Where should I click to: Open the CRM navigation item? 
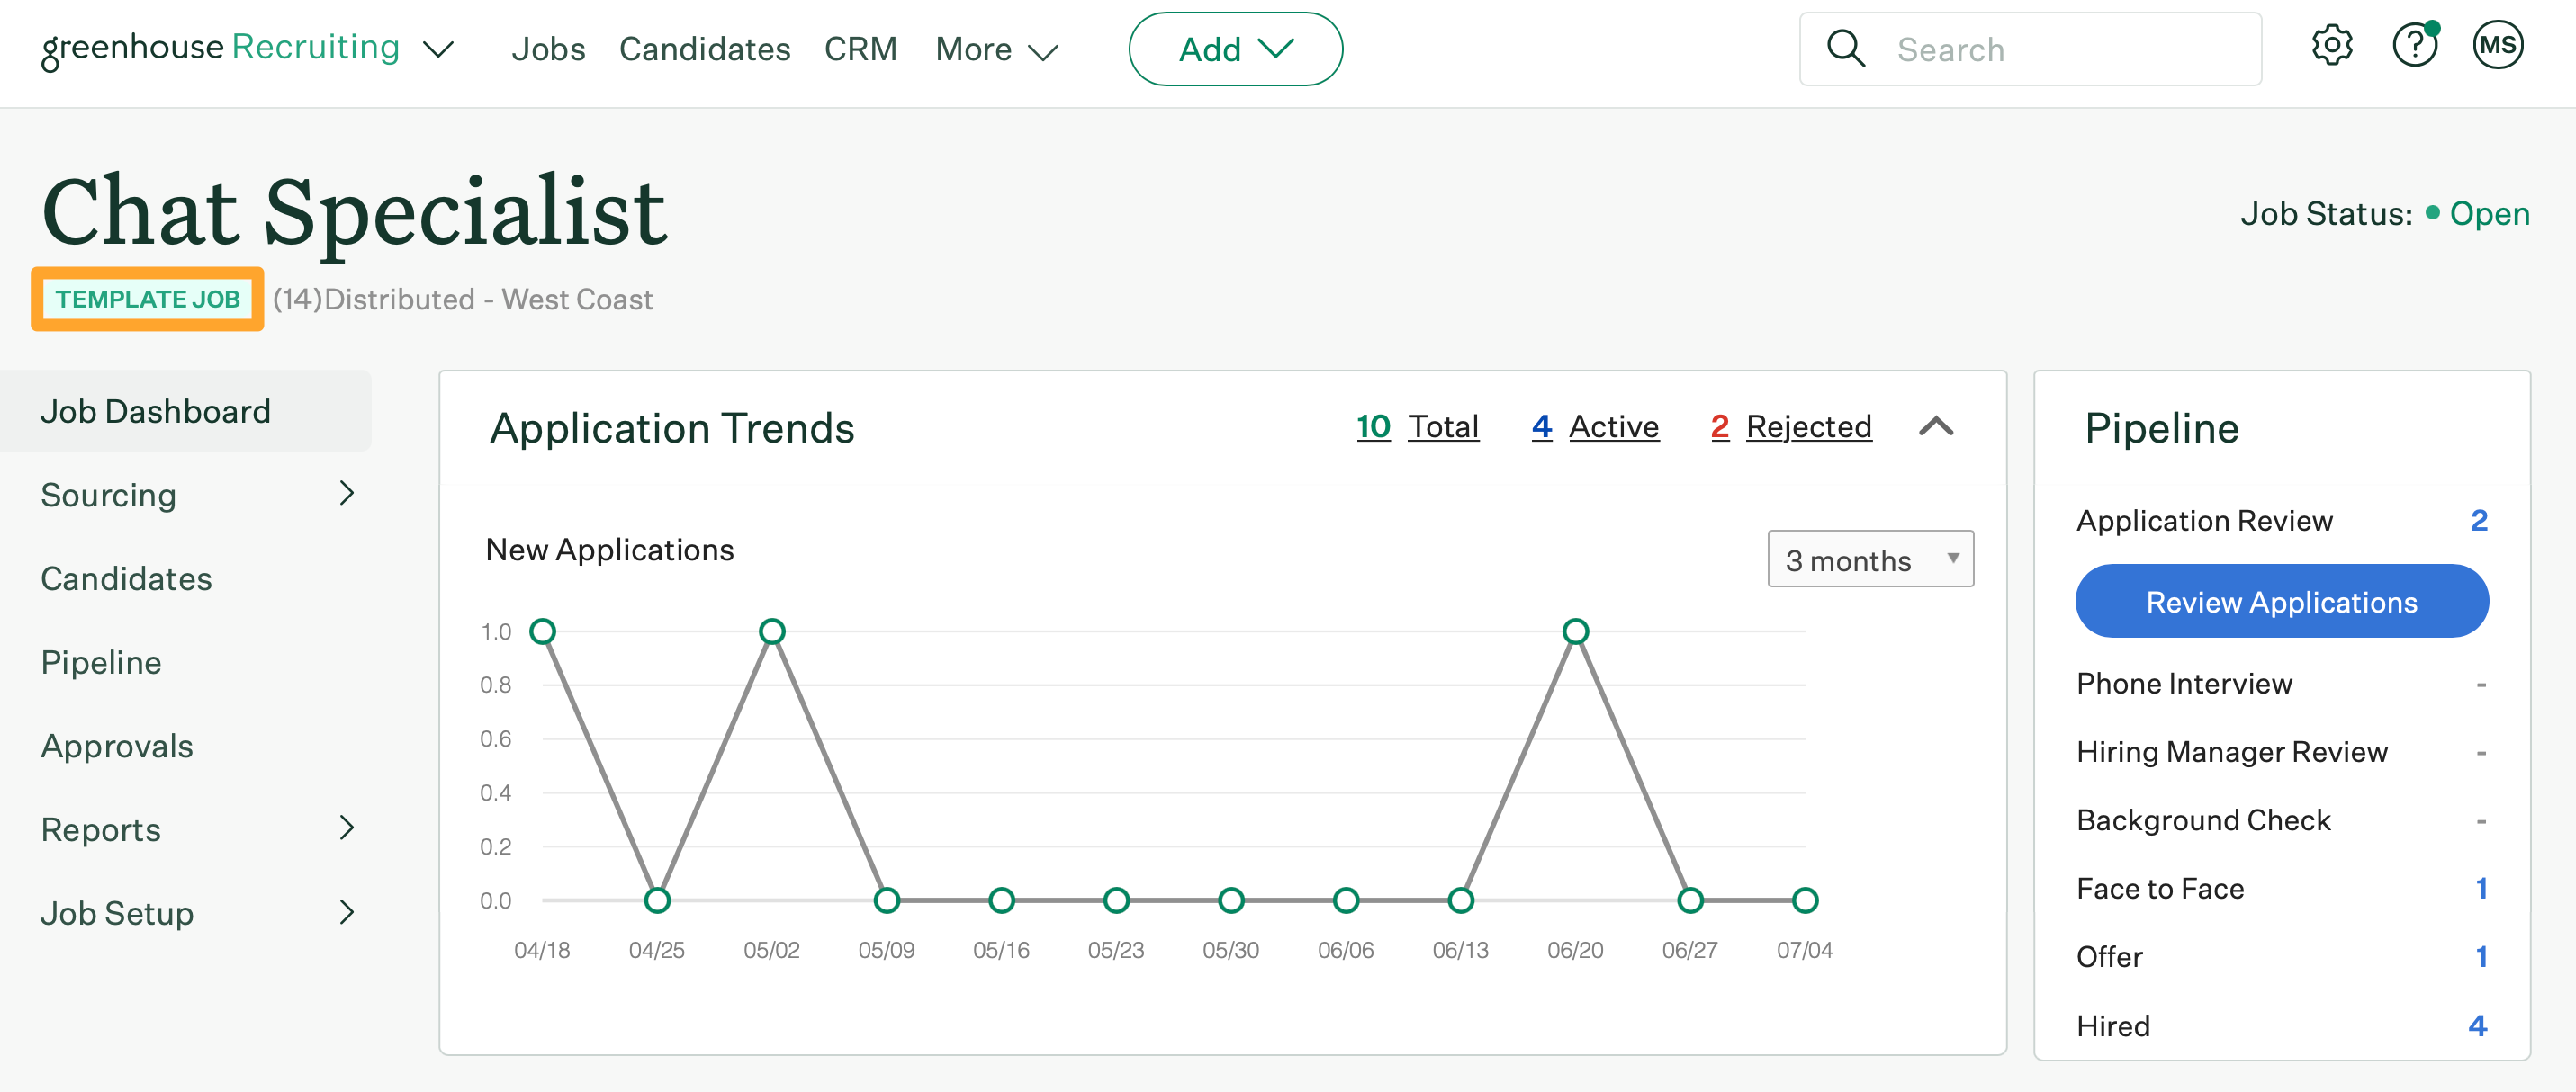click(860, 49)
